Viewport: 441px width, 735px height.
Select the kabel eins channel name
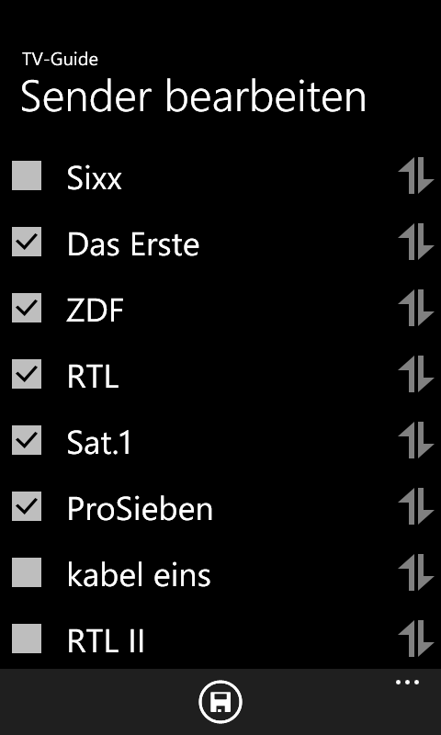139,575
